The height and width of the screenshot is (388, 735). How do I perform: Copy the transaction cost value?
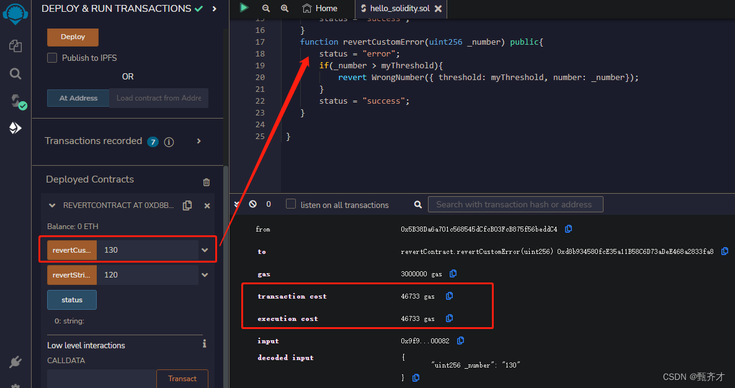click(449, 296)
